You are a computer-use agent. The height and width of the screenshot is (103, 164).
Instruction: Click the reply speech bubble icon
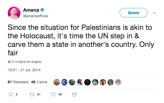point(11,94)
